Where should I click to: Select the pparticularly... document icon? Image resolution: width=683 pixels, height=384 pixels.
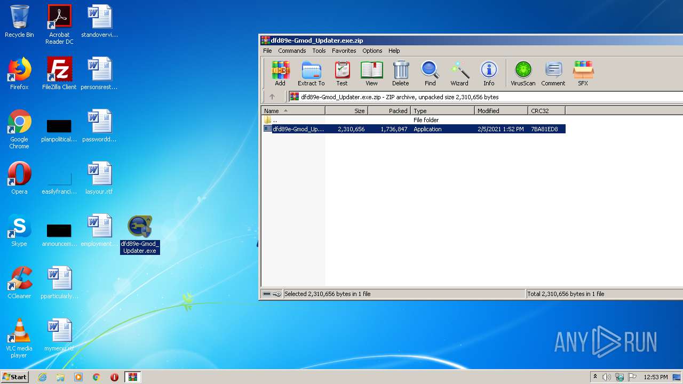click(59, 283)
